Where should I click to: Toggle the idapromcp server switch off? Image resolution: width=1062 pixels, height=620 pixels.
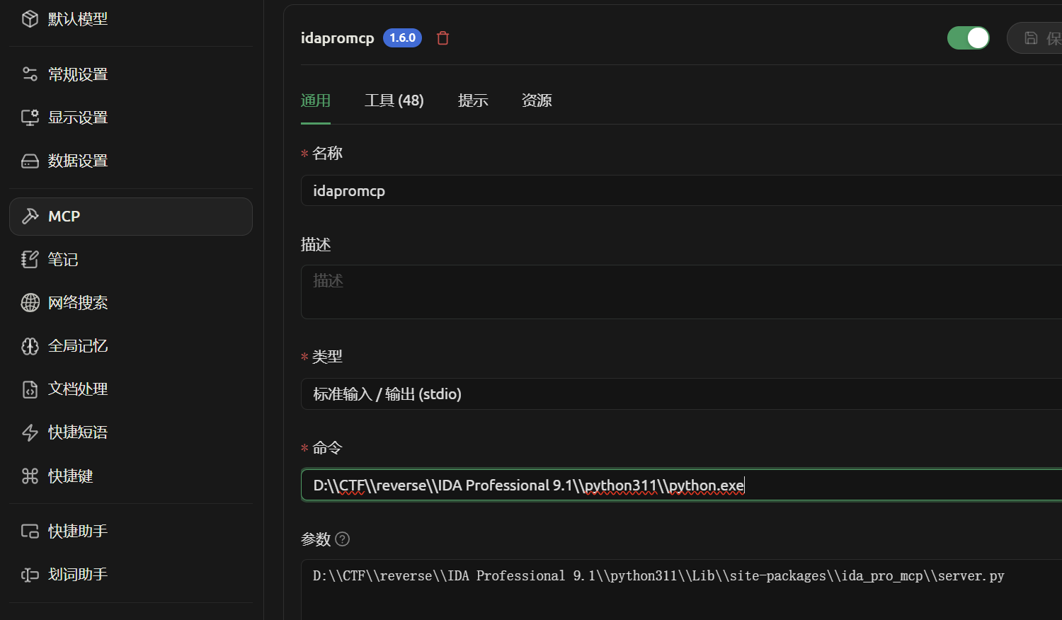pos(969,38)
